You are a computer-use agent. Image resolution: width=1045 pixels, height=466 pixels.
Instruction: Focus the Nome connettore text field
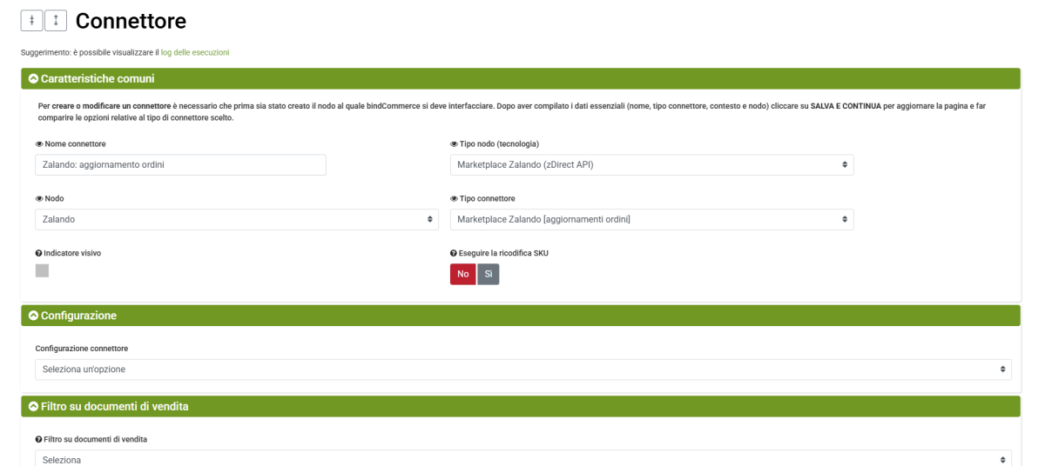pyautogui.click(x=180, y=165)
